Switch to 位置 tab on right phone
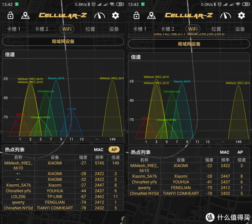 [x=216, y=29]
